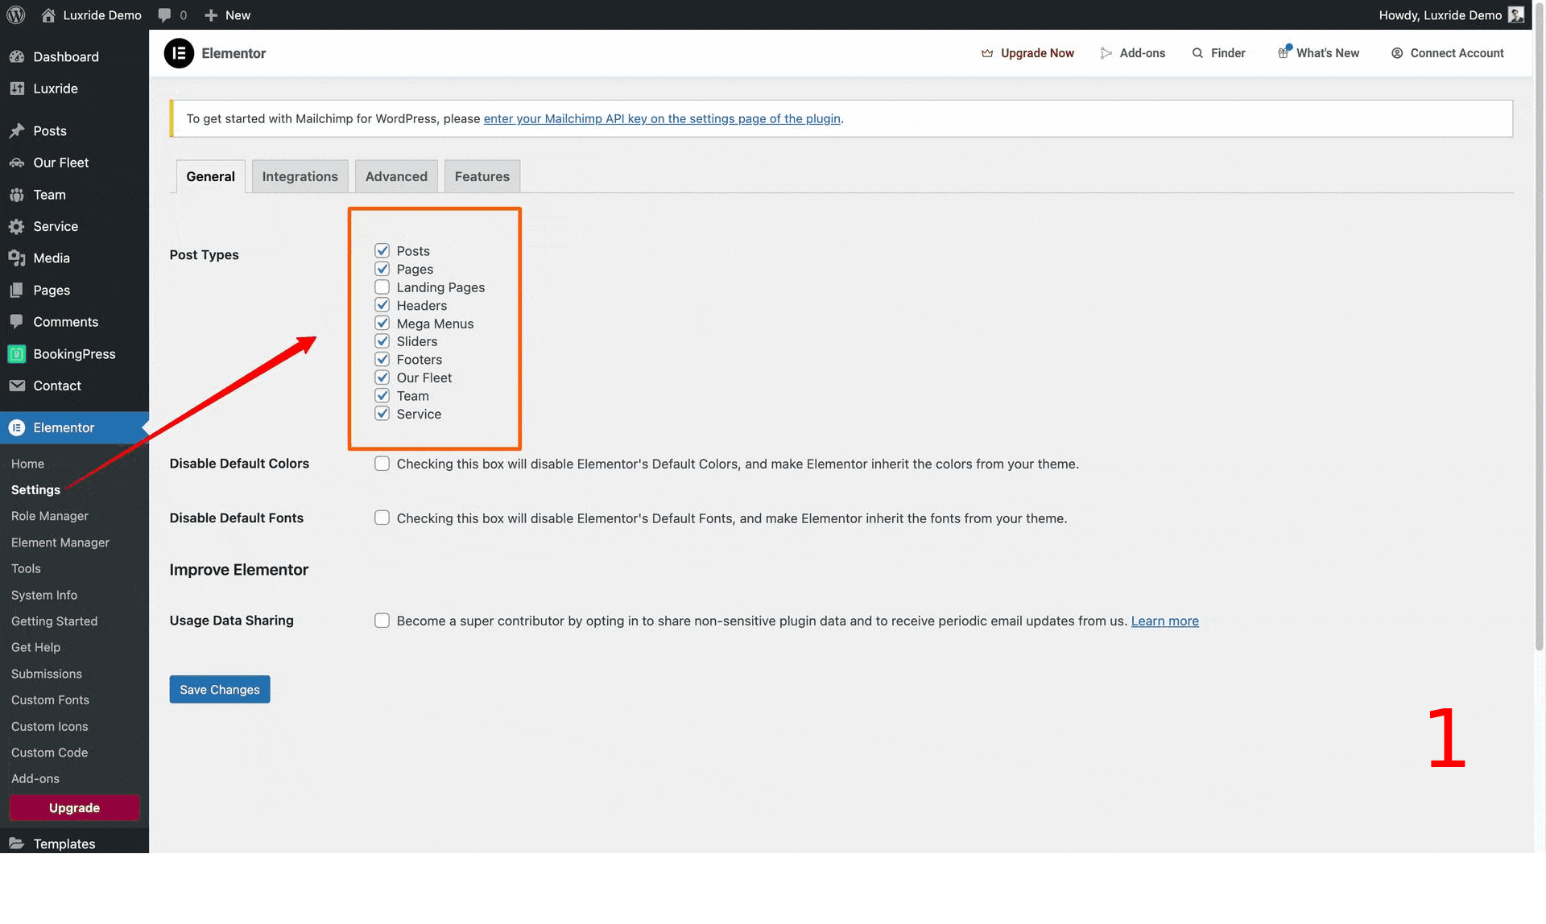
Task: Click the Finder magnifier icon
Action: (1197, 53)
